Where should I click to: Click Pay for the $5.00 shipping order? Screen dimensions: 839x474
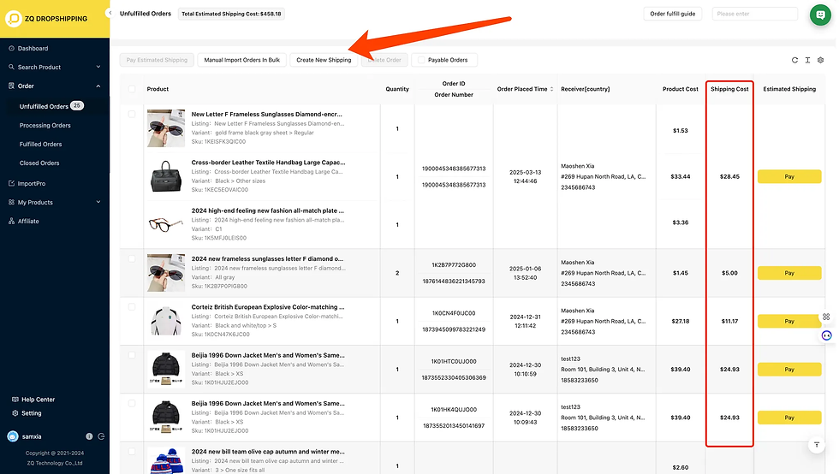click(x=789, y=273)
